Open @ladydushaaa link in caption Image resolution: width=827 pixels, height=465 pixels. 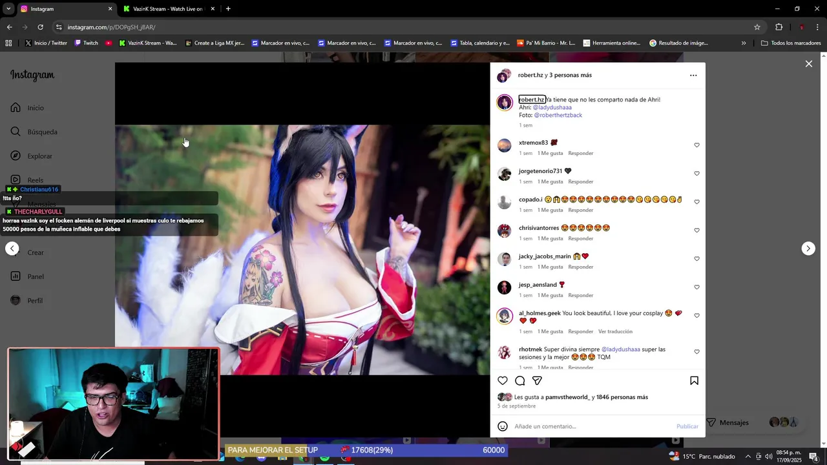coord(552,107)
